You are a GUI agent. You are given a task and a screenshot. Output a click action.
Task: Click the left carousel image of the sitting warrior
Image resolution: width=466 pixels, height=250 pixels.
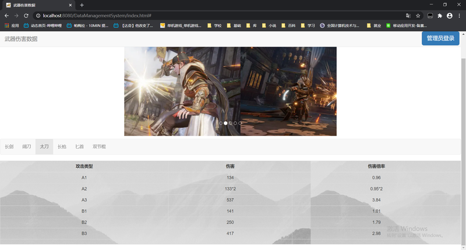click(x=182, y=91)
